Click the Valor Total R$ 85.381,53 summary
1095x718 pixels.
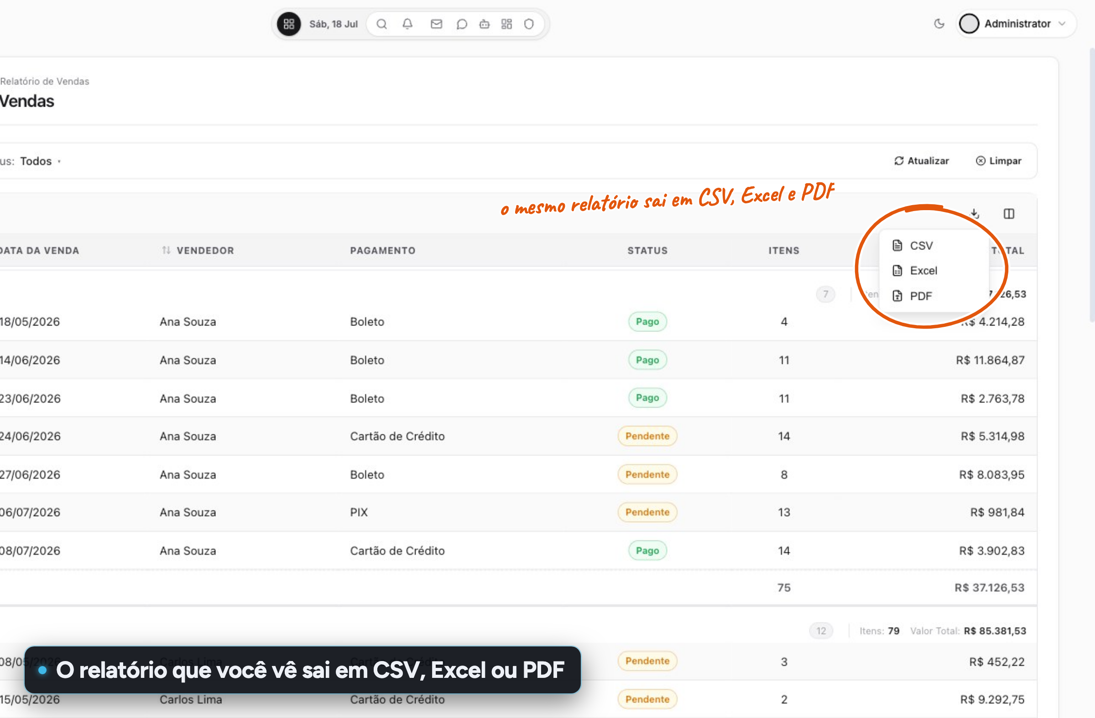968,630
